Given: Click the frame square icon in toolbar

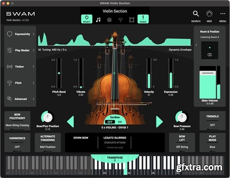Looking at the screenshot, I should pyautogui.click(x=132, y=20).
